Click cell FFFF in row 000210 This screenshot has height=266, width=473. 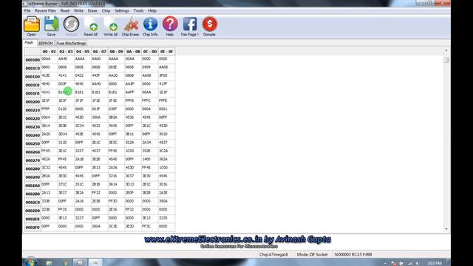pyautogui.click(x=50, y=110)
